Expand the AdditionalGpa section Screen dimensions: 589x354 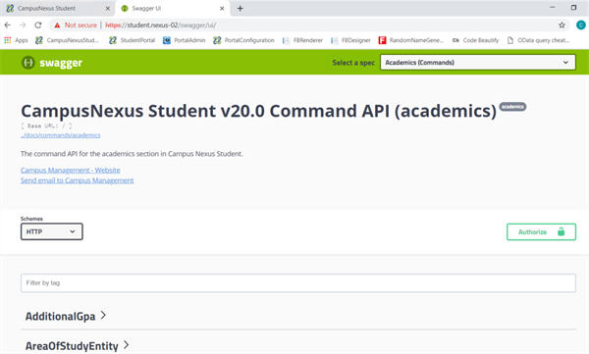[66, 316]
